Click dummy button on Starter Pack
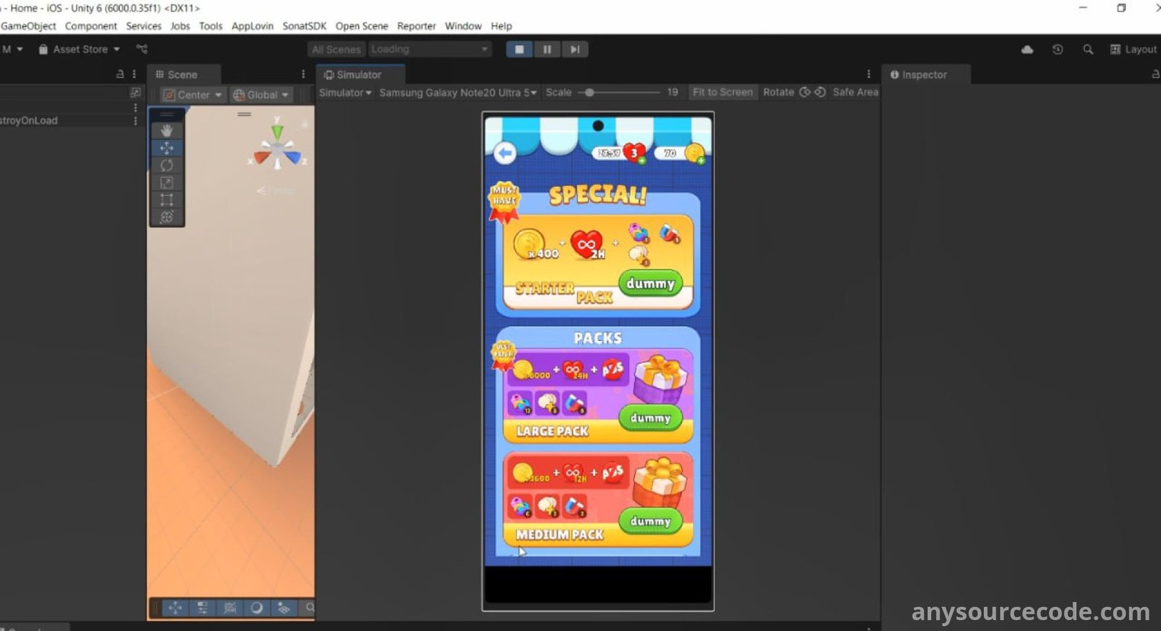Screen dimensions: 1161x631 650,284
